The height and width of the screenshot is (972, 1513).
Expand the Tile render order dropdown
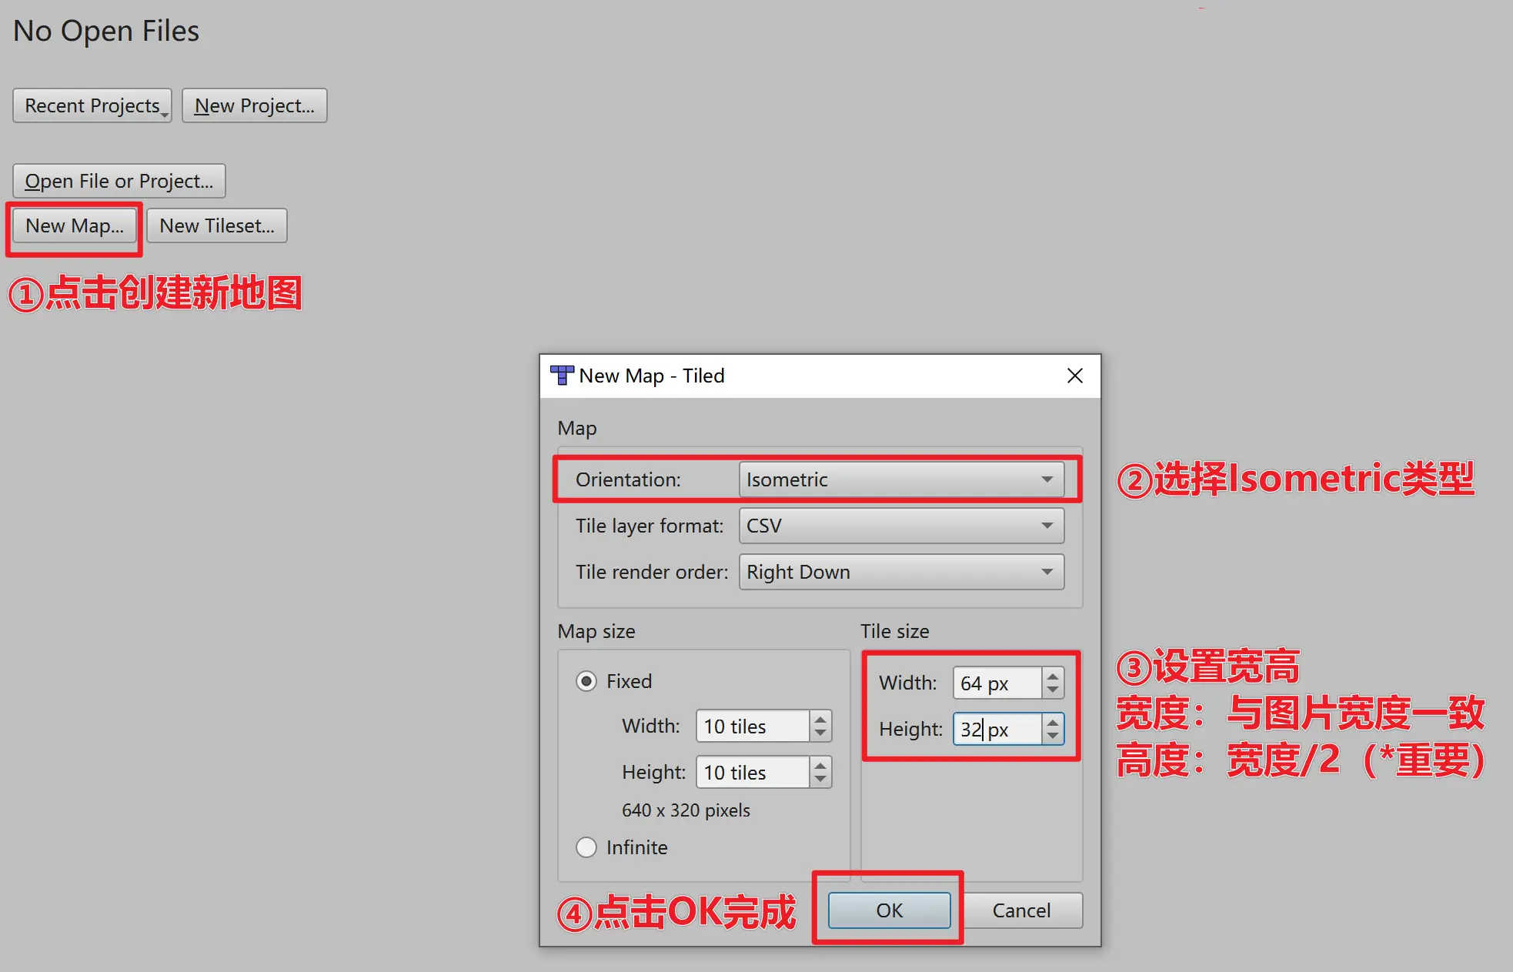click(901, 572)
